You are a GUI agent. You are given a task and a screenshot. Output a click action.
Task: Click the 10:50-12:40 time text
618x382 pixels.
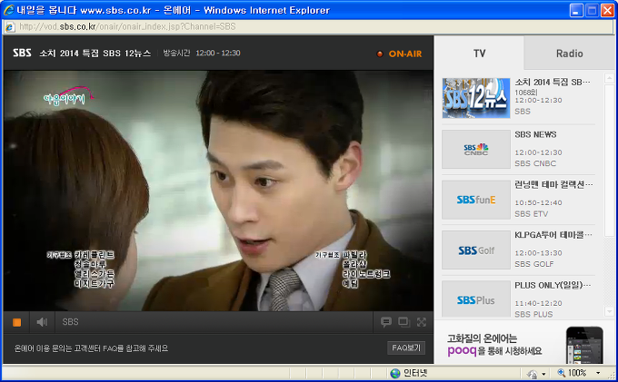pos(538,202)
